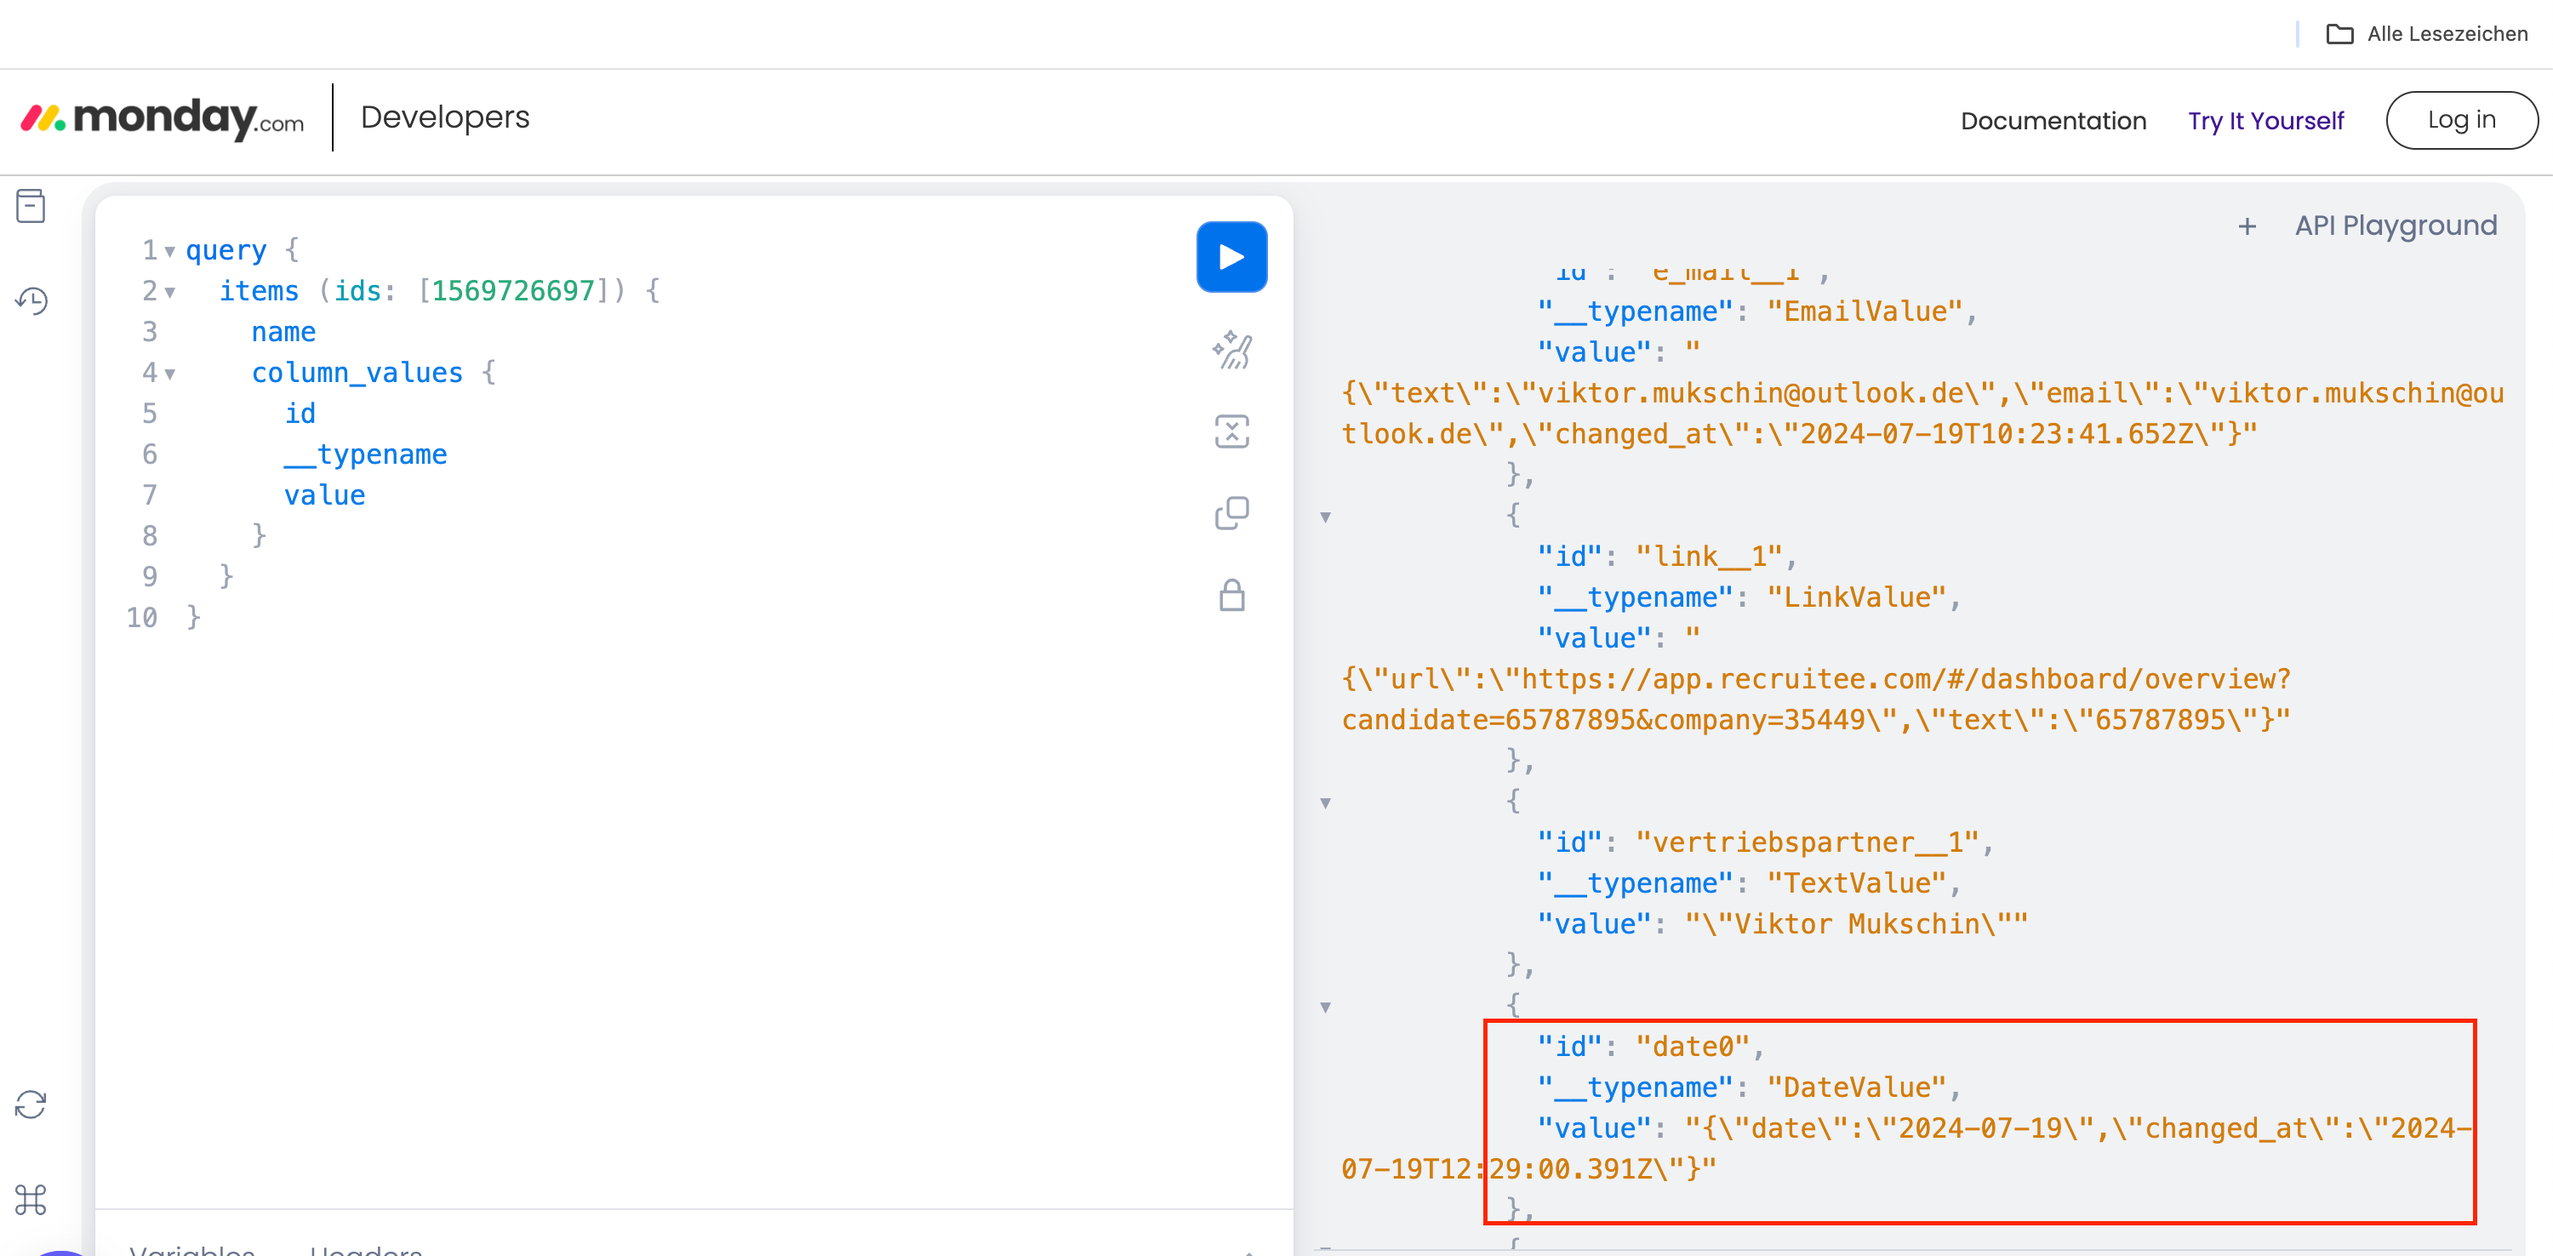Run the GraphQL query with play button
Viewport: 2553px width, 1256px height.
pos(1231,257)
